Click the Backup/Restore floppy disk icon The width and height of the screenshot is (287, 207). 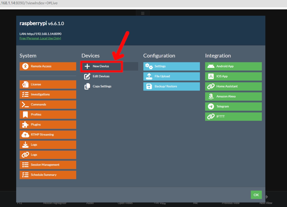(149, 86)
